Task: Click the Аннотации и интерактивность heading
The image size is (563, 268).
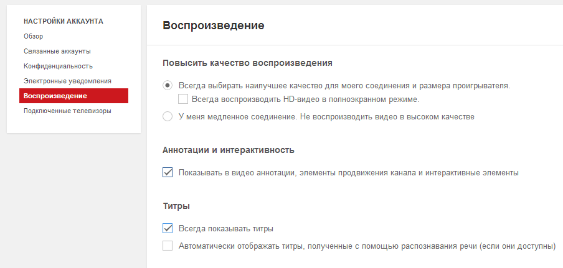Action: pyautogui.click(x=228, y=150)
